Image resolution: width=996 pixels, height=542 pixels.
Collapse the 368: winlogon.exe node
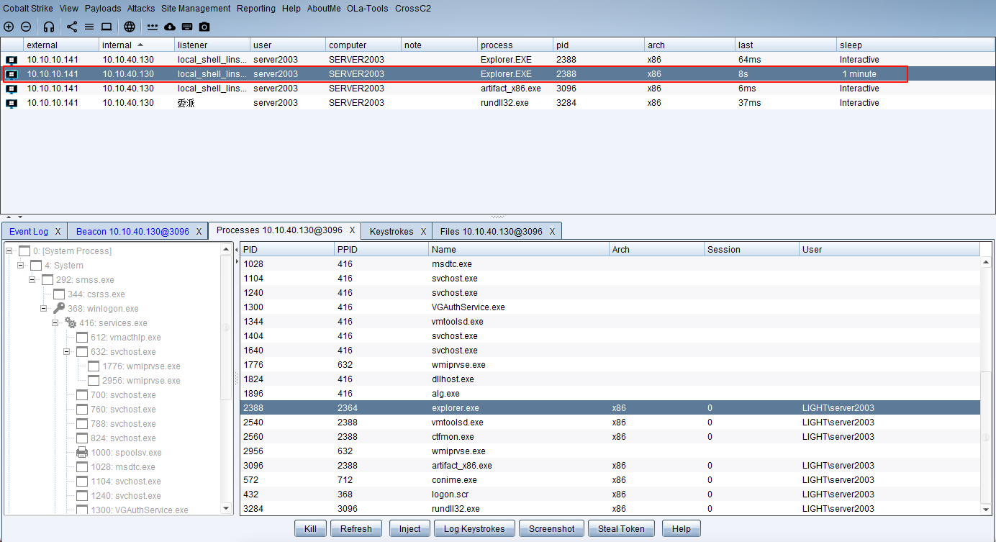[44, 308]
